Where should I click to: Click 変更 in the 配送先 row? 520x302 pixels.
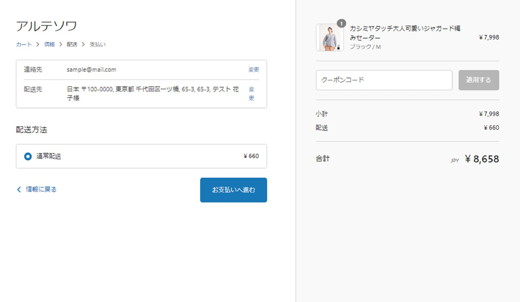click(x=252, y=93)
